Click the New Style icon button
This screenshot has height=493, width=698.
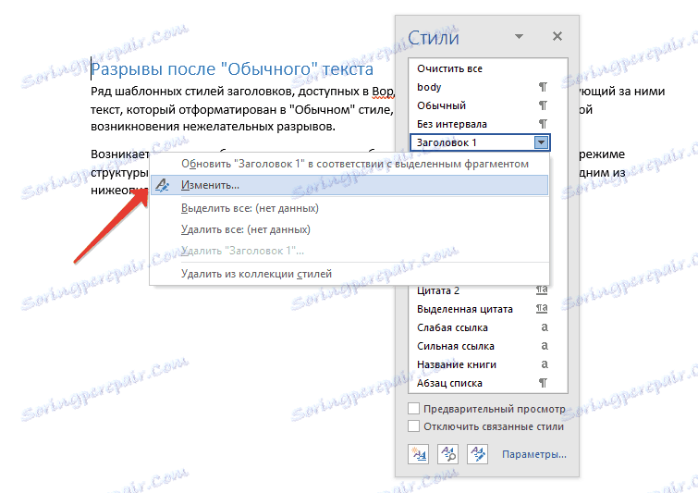tap(419, 454)
